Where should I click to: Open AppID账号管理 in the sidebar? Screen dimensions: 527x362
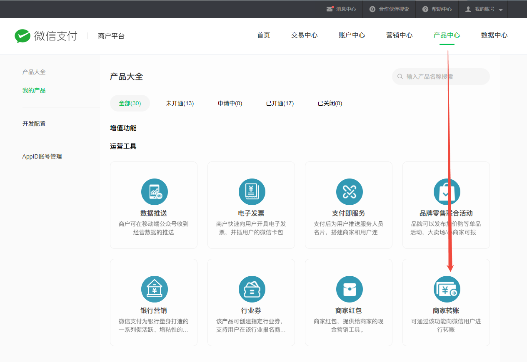point(42,156)
